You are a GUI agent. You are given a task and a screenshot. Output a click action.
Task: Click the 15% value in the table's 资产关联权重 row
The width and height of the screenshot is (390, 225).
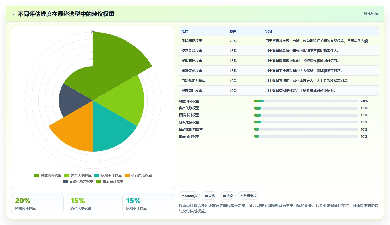point(233,51)
